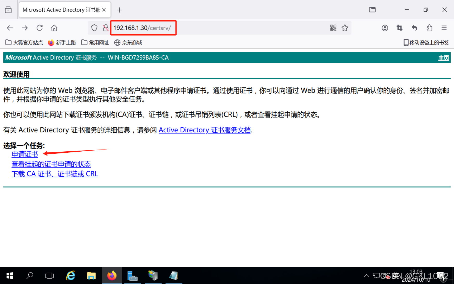Click the window icon in the title bar
The width and height of the screenshot is (454, 284).
click(x=372, y=10)
